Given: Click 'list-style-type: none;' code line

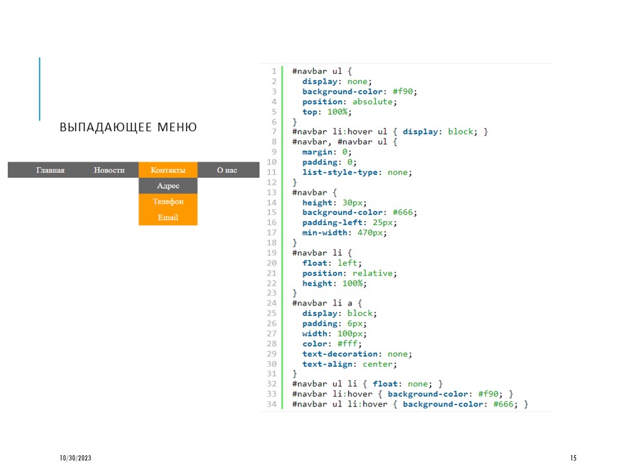Looking at the screenshot, I should [x=357, y=172].
